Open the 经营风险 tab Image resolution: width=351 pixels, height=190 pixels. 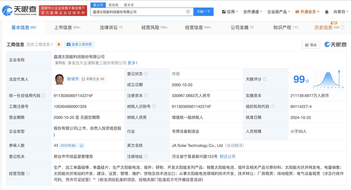(x=155, y=27)
